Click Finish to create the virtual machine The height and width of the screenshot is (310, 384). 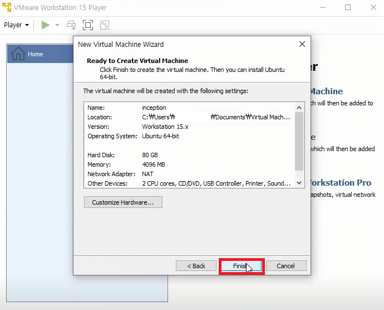pyautogui.click(x=242, y=266)
